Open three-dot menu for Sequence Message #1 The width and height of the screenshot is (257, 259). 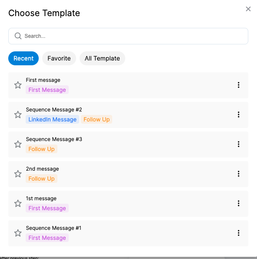[x=238, y=233]
